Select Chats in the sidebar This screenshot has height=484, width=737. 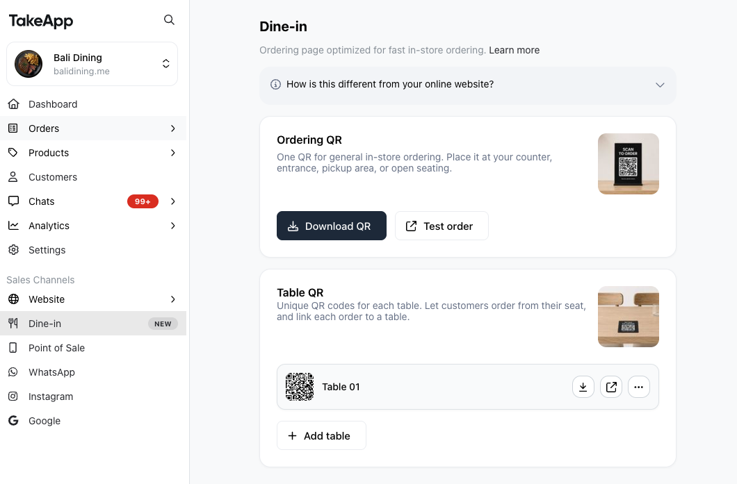pos(93,201)
